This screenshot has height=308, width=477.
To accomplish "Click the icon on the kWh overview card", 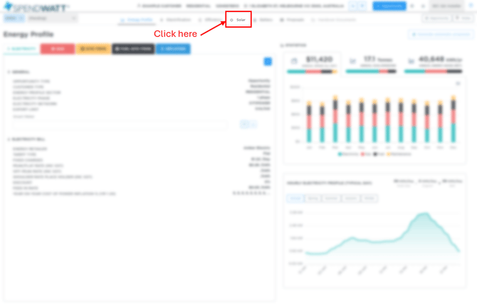I will point(411,62).
